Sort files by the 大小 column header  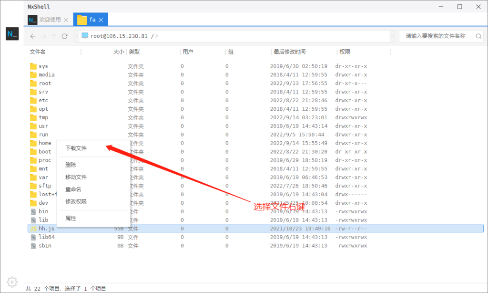click(118, 52)
